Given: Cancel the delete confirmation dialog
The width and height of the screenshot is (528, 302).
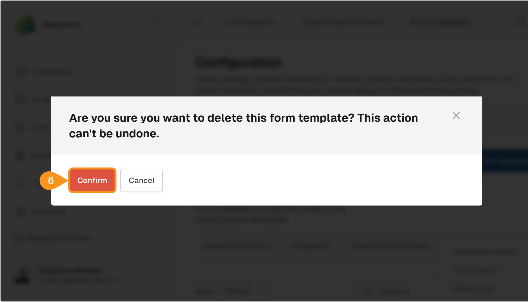Looking at the screenshot, I should 141,180.
